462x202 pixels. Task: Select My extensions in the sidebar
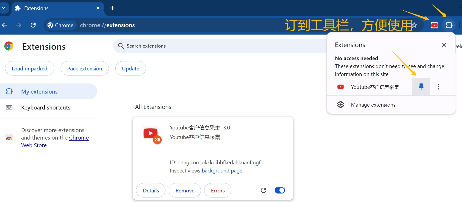[x=49, y=91]
